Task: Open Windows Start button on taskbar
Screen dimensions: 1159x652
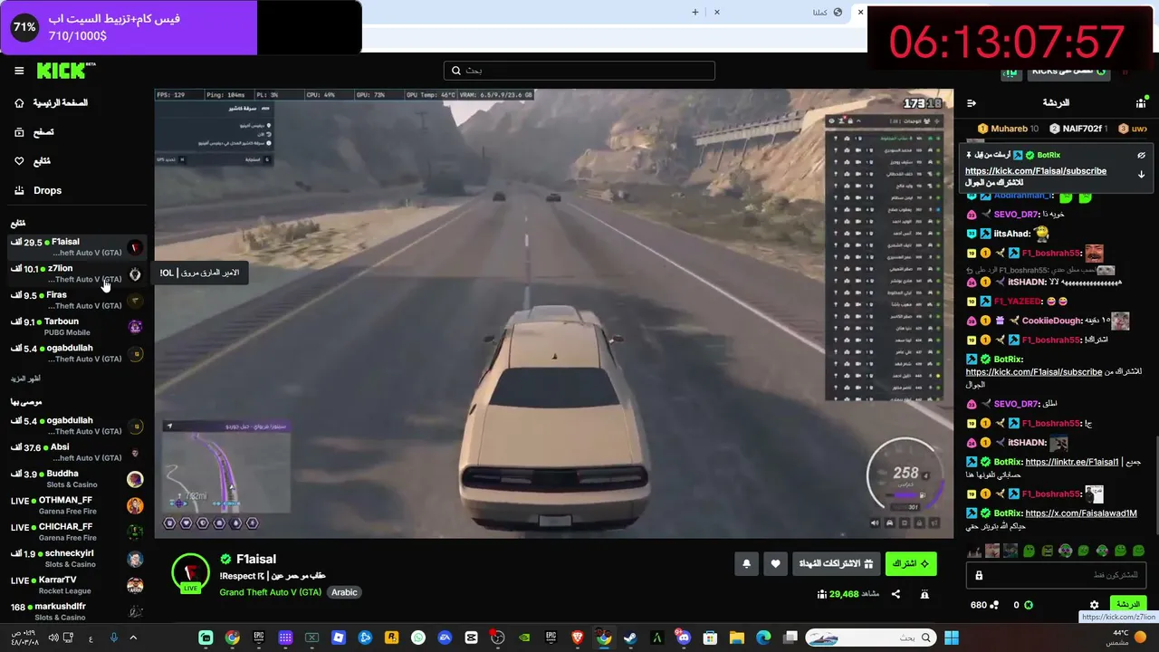Action: pyautogui.click(x=952, y=638)
